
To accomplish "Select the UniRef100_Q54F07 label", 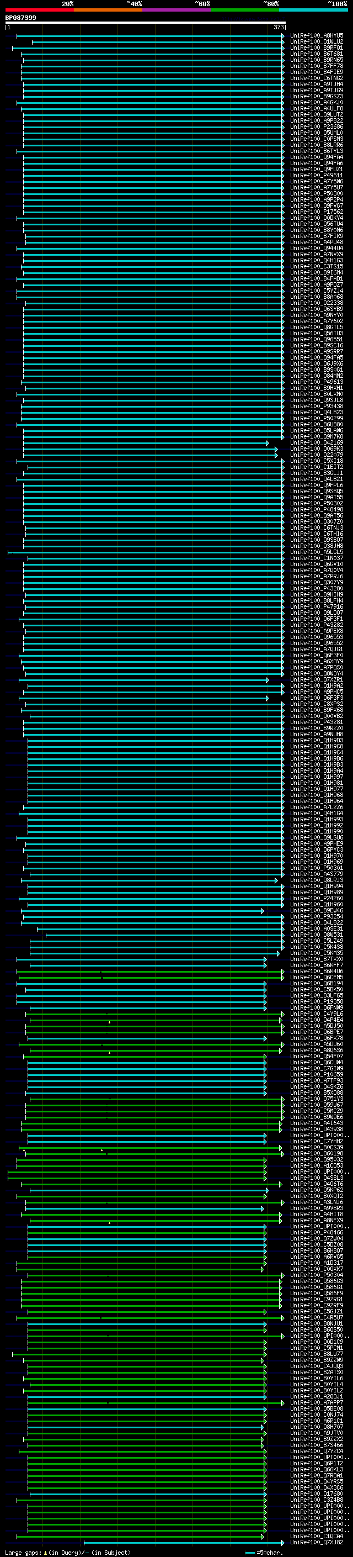I will pyautogui.click(x=316, y=1057).
